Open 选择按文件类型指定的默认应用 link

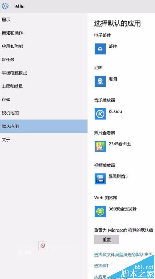pyautogui.click(x=123, y=254)
